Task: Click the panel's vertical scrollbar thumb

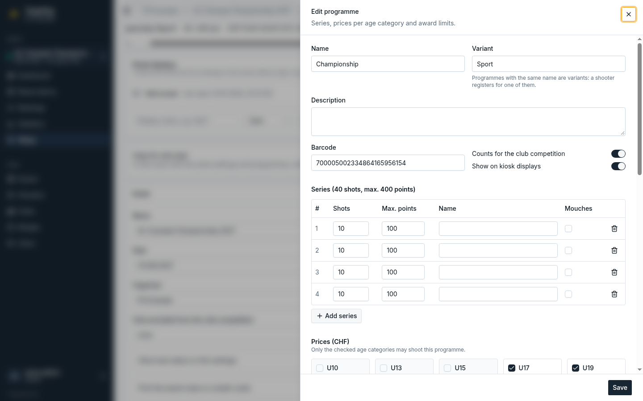Action: 639,109
